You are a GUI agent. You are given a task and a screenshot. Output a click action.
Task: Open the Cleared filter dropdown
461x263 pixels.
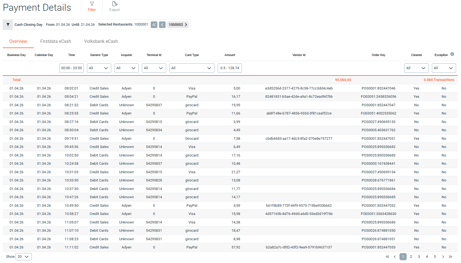tap(417, 68)
